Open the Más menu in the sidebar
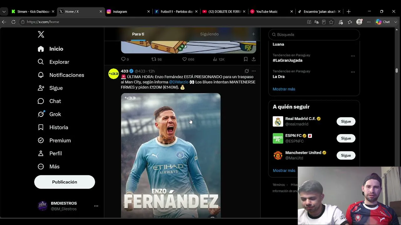The image size is (401, 225). point(49,167)
